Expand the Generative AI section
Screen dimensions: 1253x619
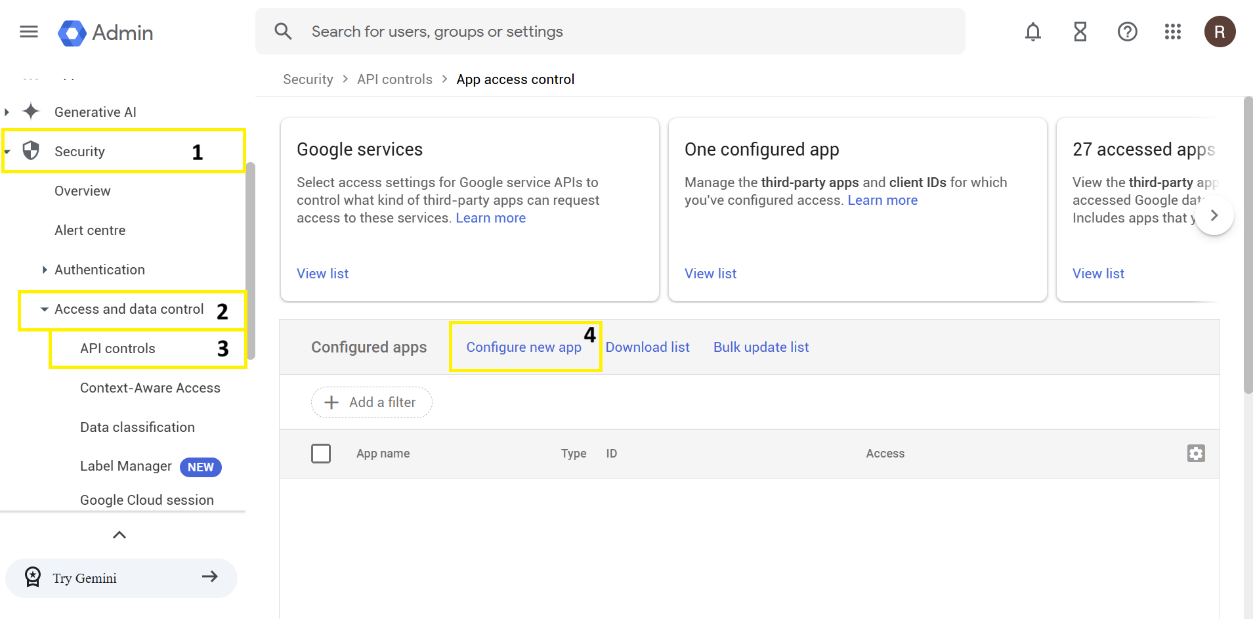7,112
